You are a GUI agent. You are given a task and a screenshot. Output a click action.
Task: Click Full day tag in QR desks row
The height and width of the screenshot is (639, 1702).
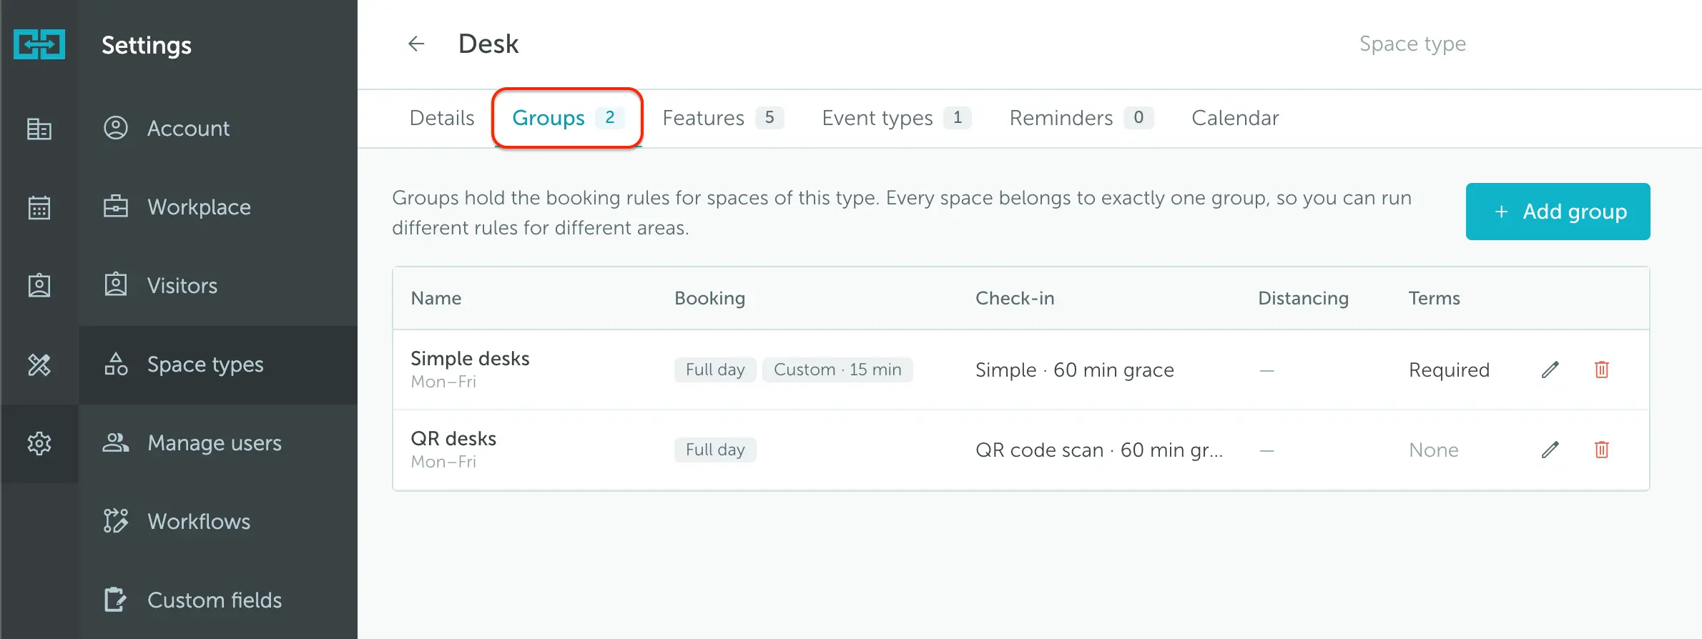pyautogui.click(x=715, y=450)
